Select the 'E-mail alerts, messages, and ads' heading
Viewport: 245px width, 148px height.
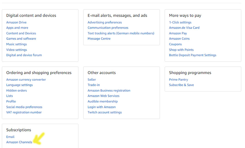click(x=117, y=16)
